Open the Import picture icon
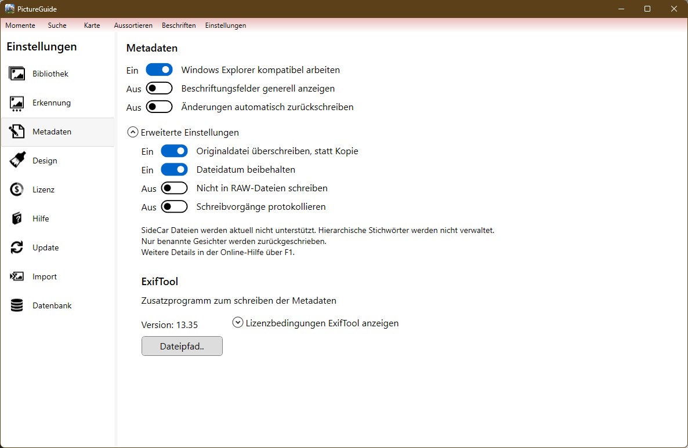 [x=17, y=276]
